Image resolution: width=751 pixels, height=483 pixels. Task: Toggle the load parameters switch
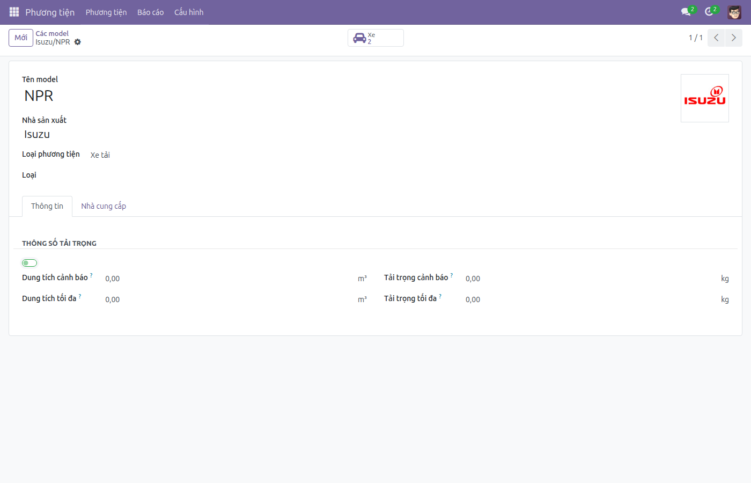30,263
